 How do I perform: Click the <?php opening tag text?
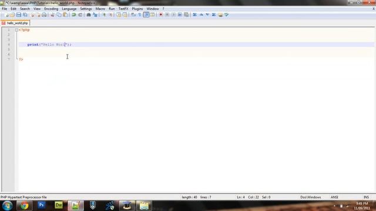click(x=24, y=30)
